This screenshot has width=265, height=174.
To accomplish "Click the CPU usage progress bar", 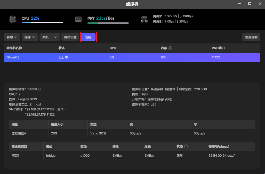I will pos(42,22).
